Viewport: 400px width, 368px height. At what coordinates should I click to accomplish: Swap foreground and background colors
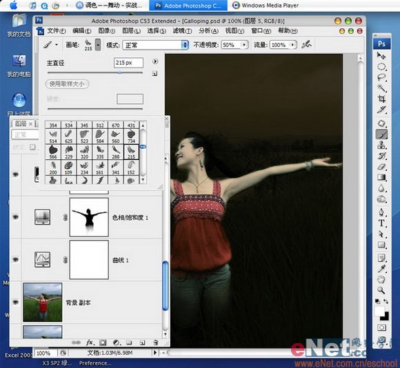[386, 301]
